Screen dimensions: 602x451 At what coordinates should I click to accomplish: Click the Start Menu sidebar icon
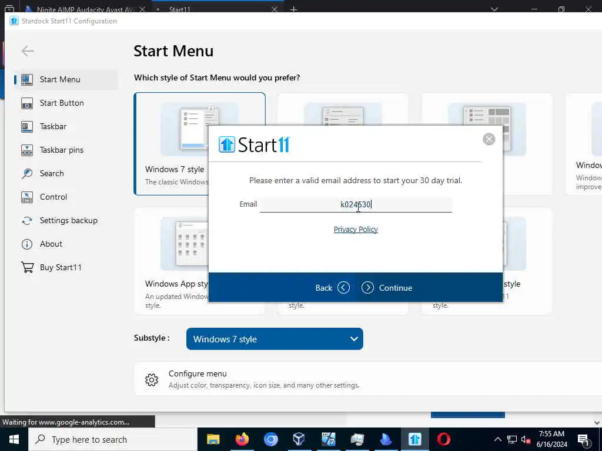[27, 79]
